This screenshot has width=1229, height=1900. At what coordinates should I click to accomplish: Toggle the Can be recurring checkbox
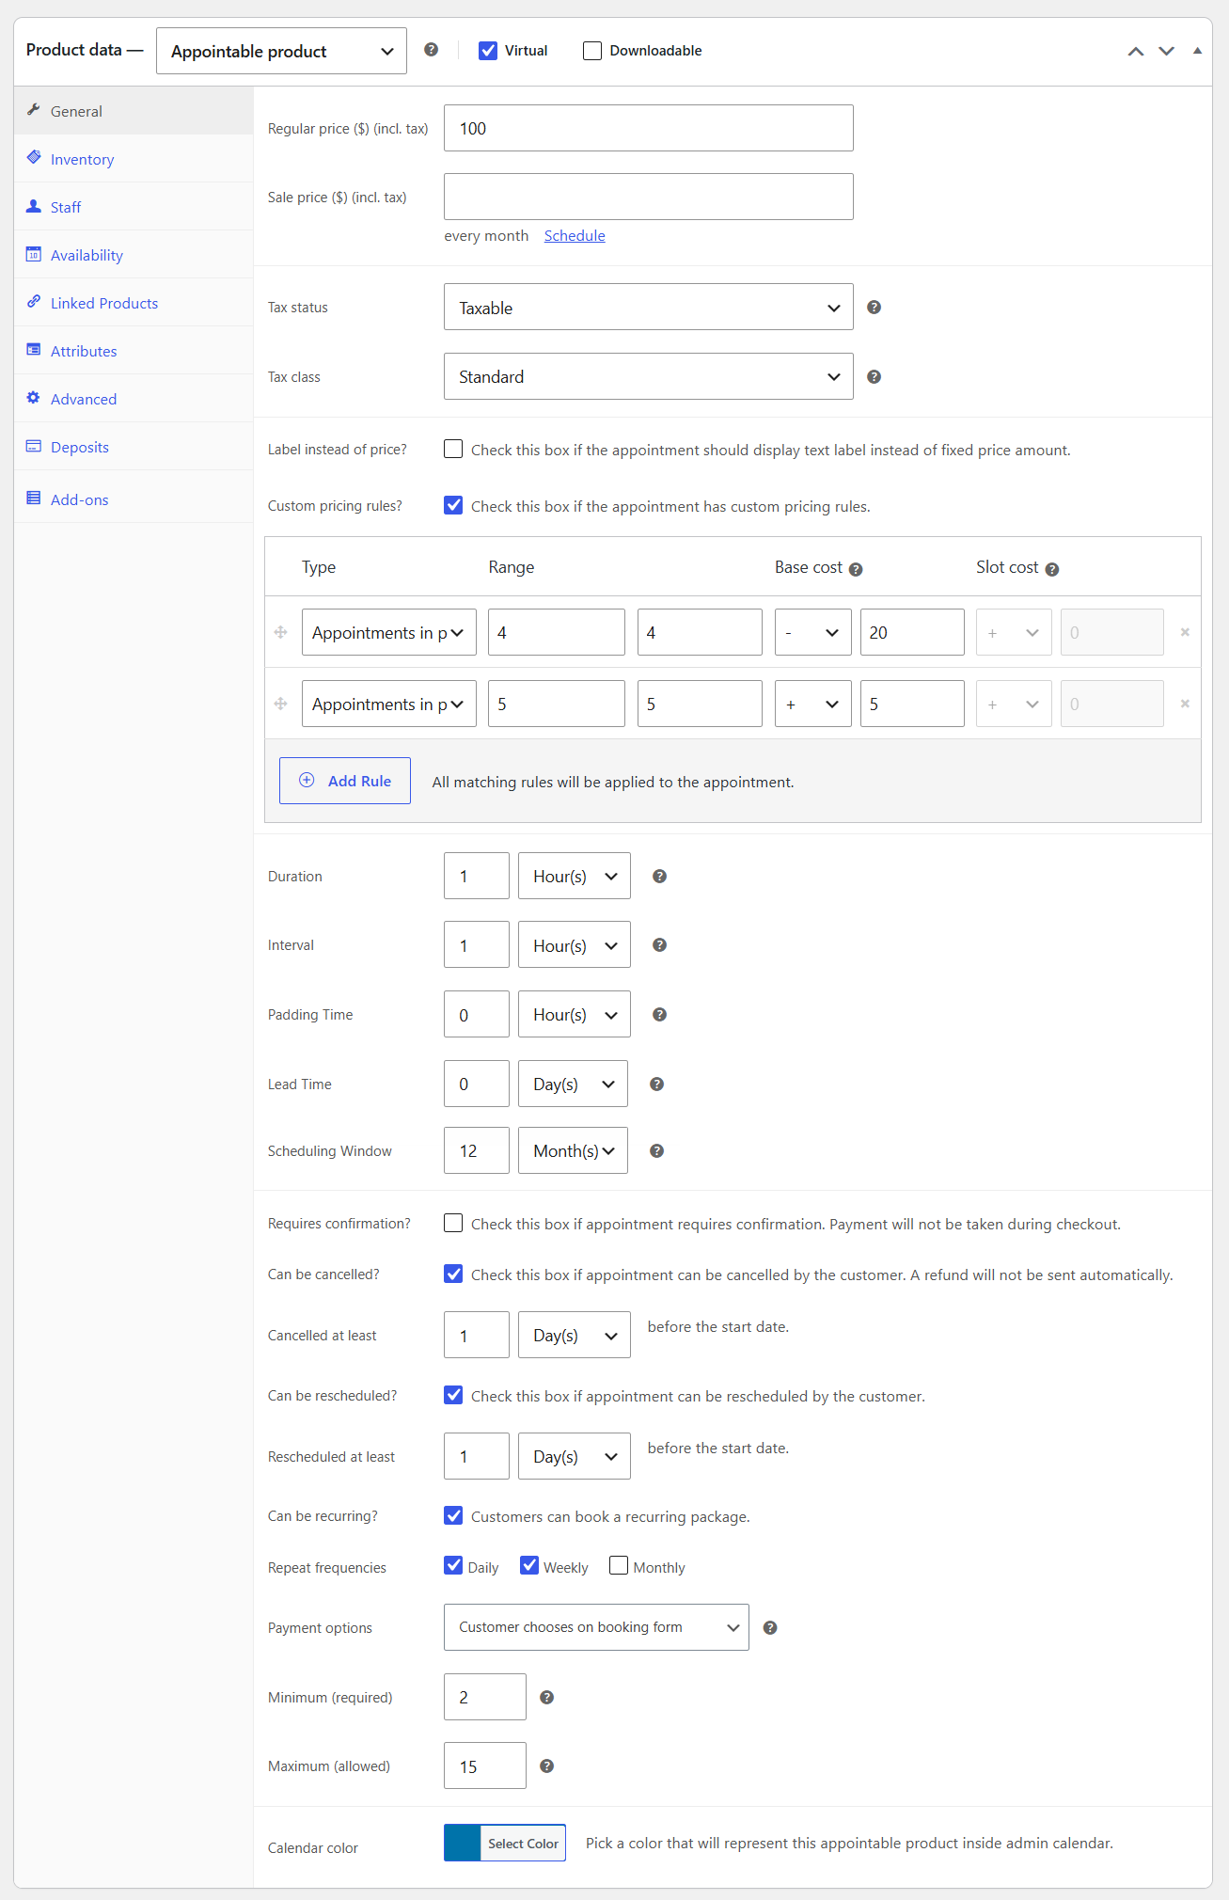click(x=453, y=1515)
